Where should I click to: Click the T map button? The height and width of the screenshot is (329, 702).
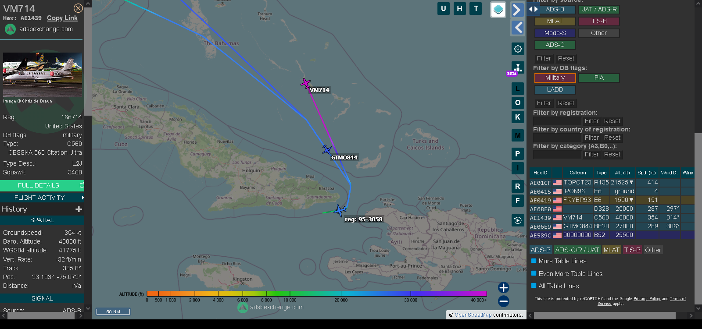pyautogui.click(x=476, y=8)
